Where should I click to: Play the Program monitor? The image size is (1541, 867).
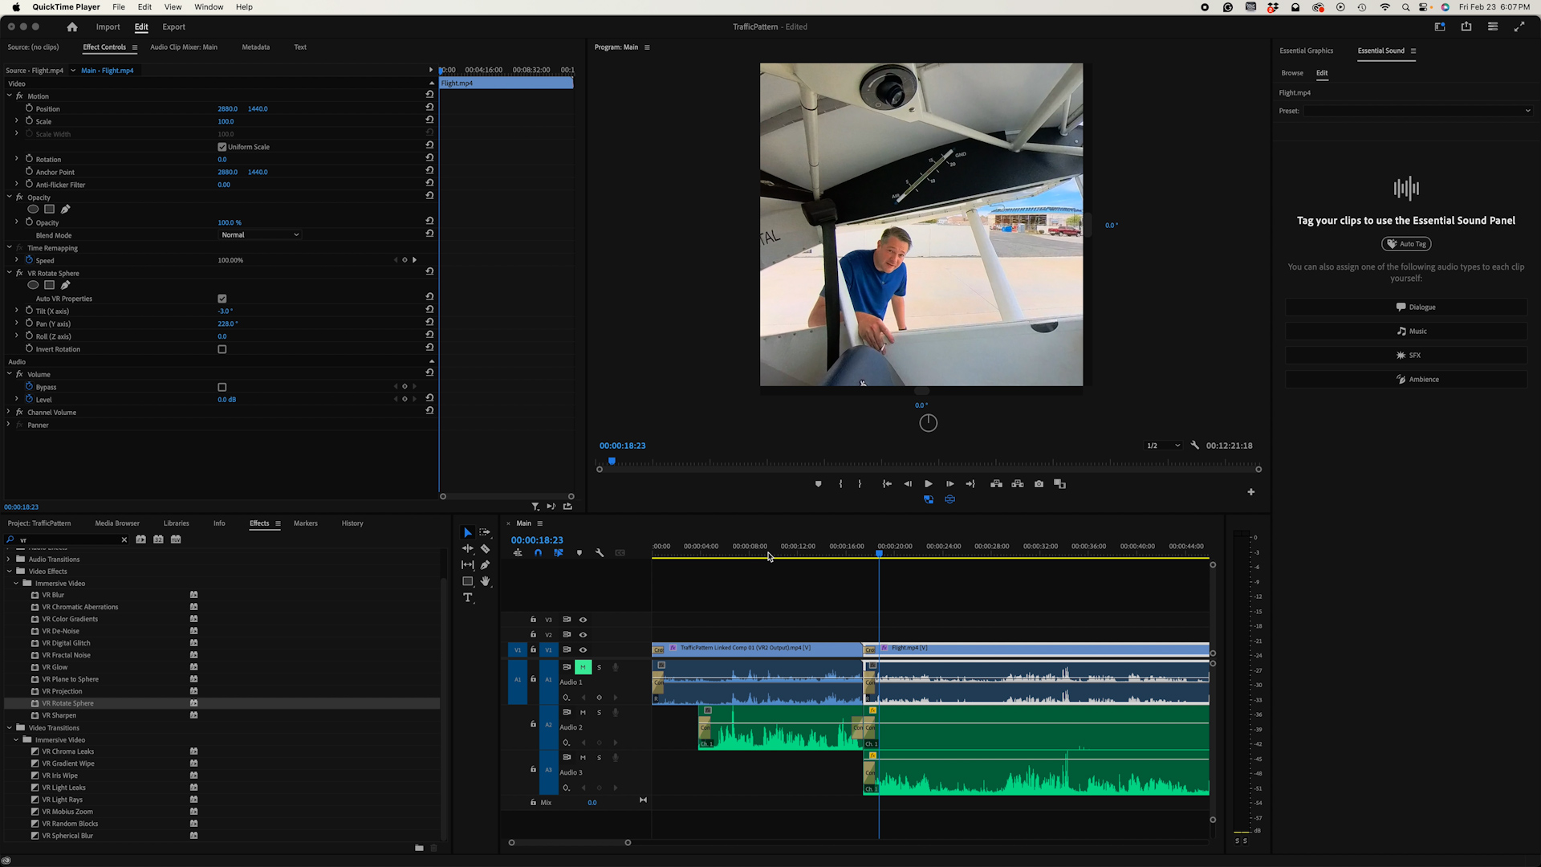(929, 484)
